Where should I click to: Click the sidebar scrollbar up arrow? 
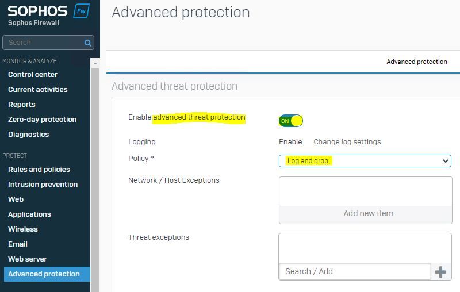pyautogui.click(x=95, y=63)
